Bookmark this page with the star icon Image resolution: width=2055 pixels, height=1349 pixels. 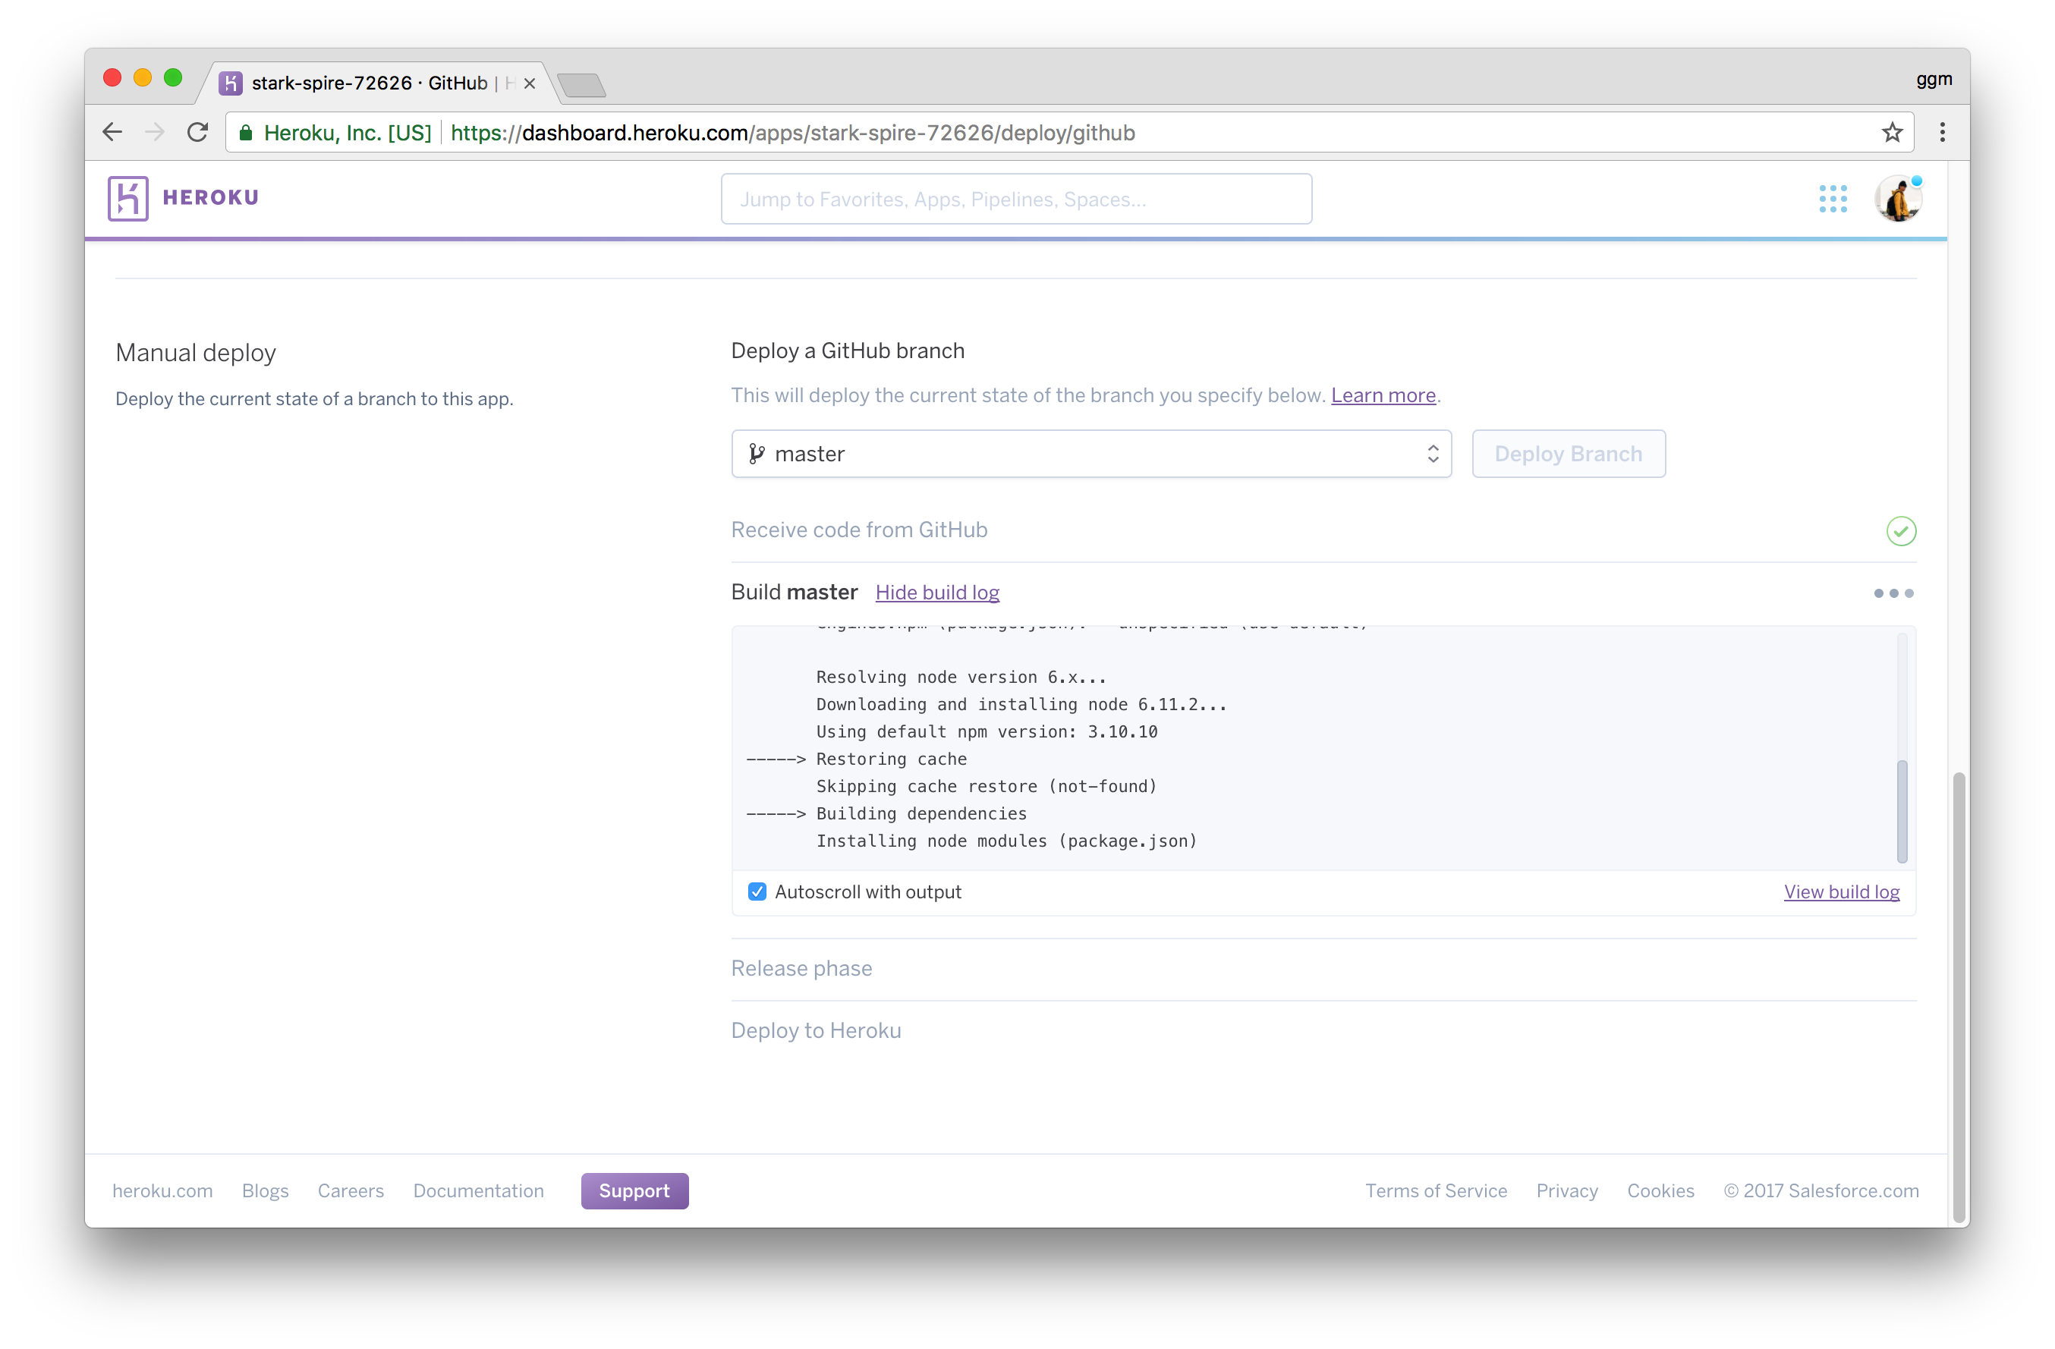pos(1892,132)
